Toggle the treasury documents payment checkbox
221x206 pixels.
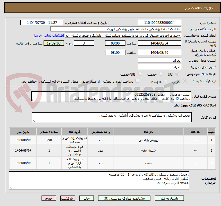(137, 81)
